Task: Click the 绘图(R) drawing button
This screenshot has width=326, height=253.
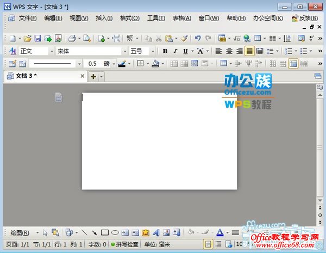Action: tap(21, 232)
